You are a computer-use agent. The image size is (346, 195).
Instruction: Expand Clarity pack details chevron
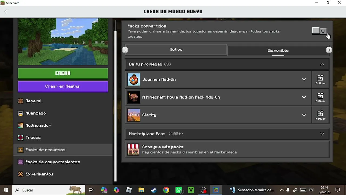point(304,115)
